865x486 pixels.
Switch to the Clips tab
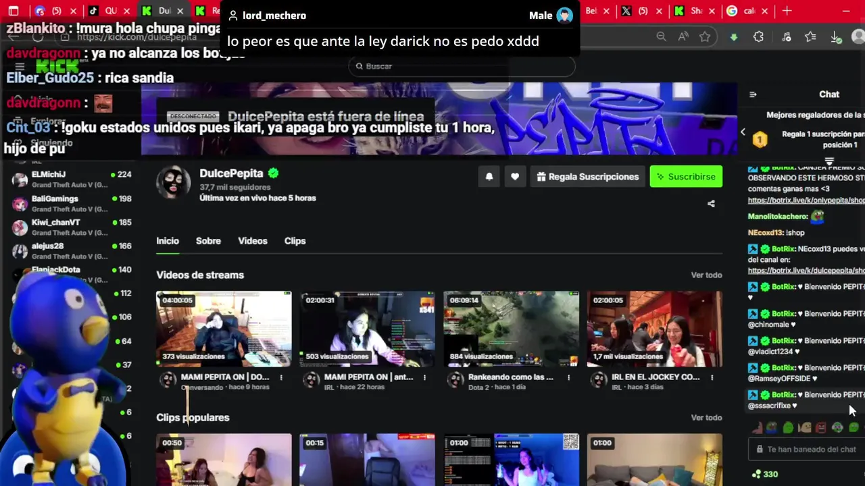coord(295,241)
